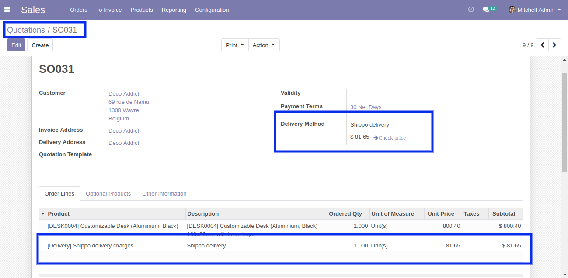This screenshot has width=568, height=278.
Task: Open the 30 Net Days payment terms
Action: pyautogui.click(x=366, y=107)
